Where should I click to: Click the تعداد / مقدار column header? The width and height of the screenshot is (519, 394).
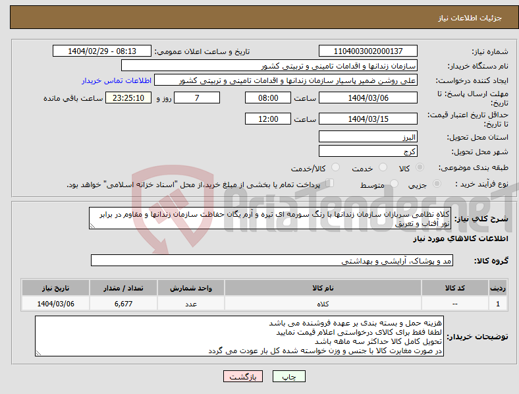(x=123, y=288)
